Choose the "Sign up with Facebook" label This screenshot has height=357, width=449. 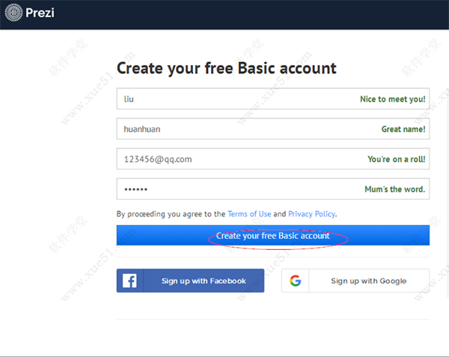[204, 281]
